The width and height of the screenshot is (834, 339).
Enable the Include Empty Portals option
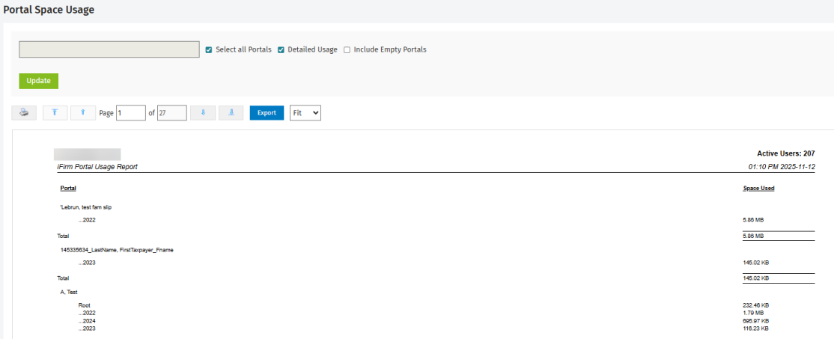coord(347,50)
